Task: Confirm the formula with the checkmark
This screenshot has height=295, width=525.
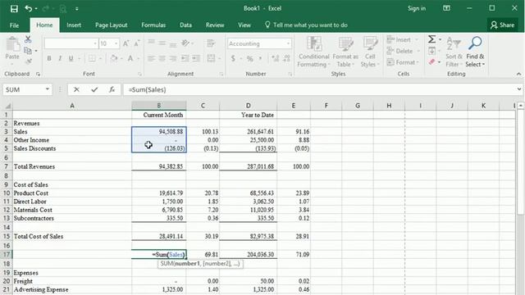Action: pos(94,89)
